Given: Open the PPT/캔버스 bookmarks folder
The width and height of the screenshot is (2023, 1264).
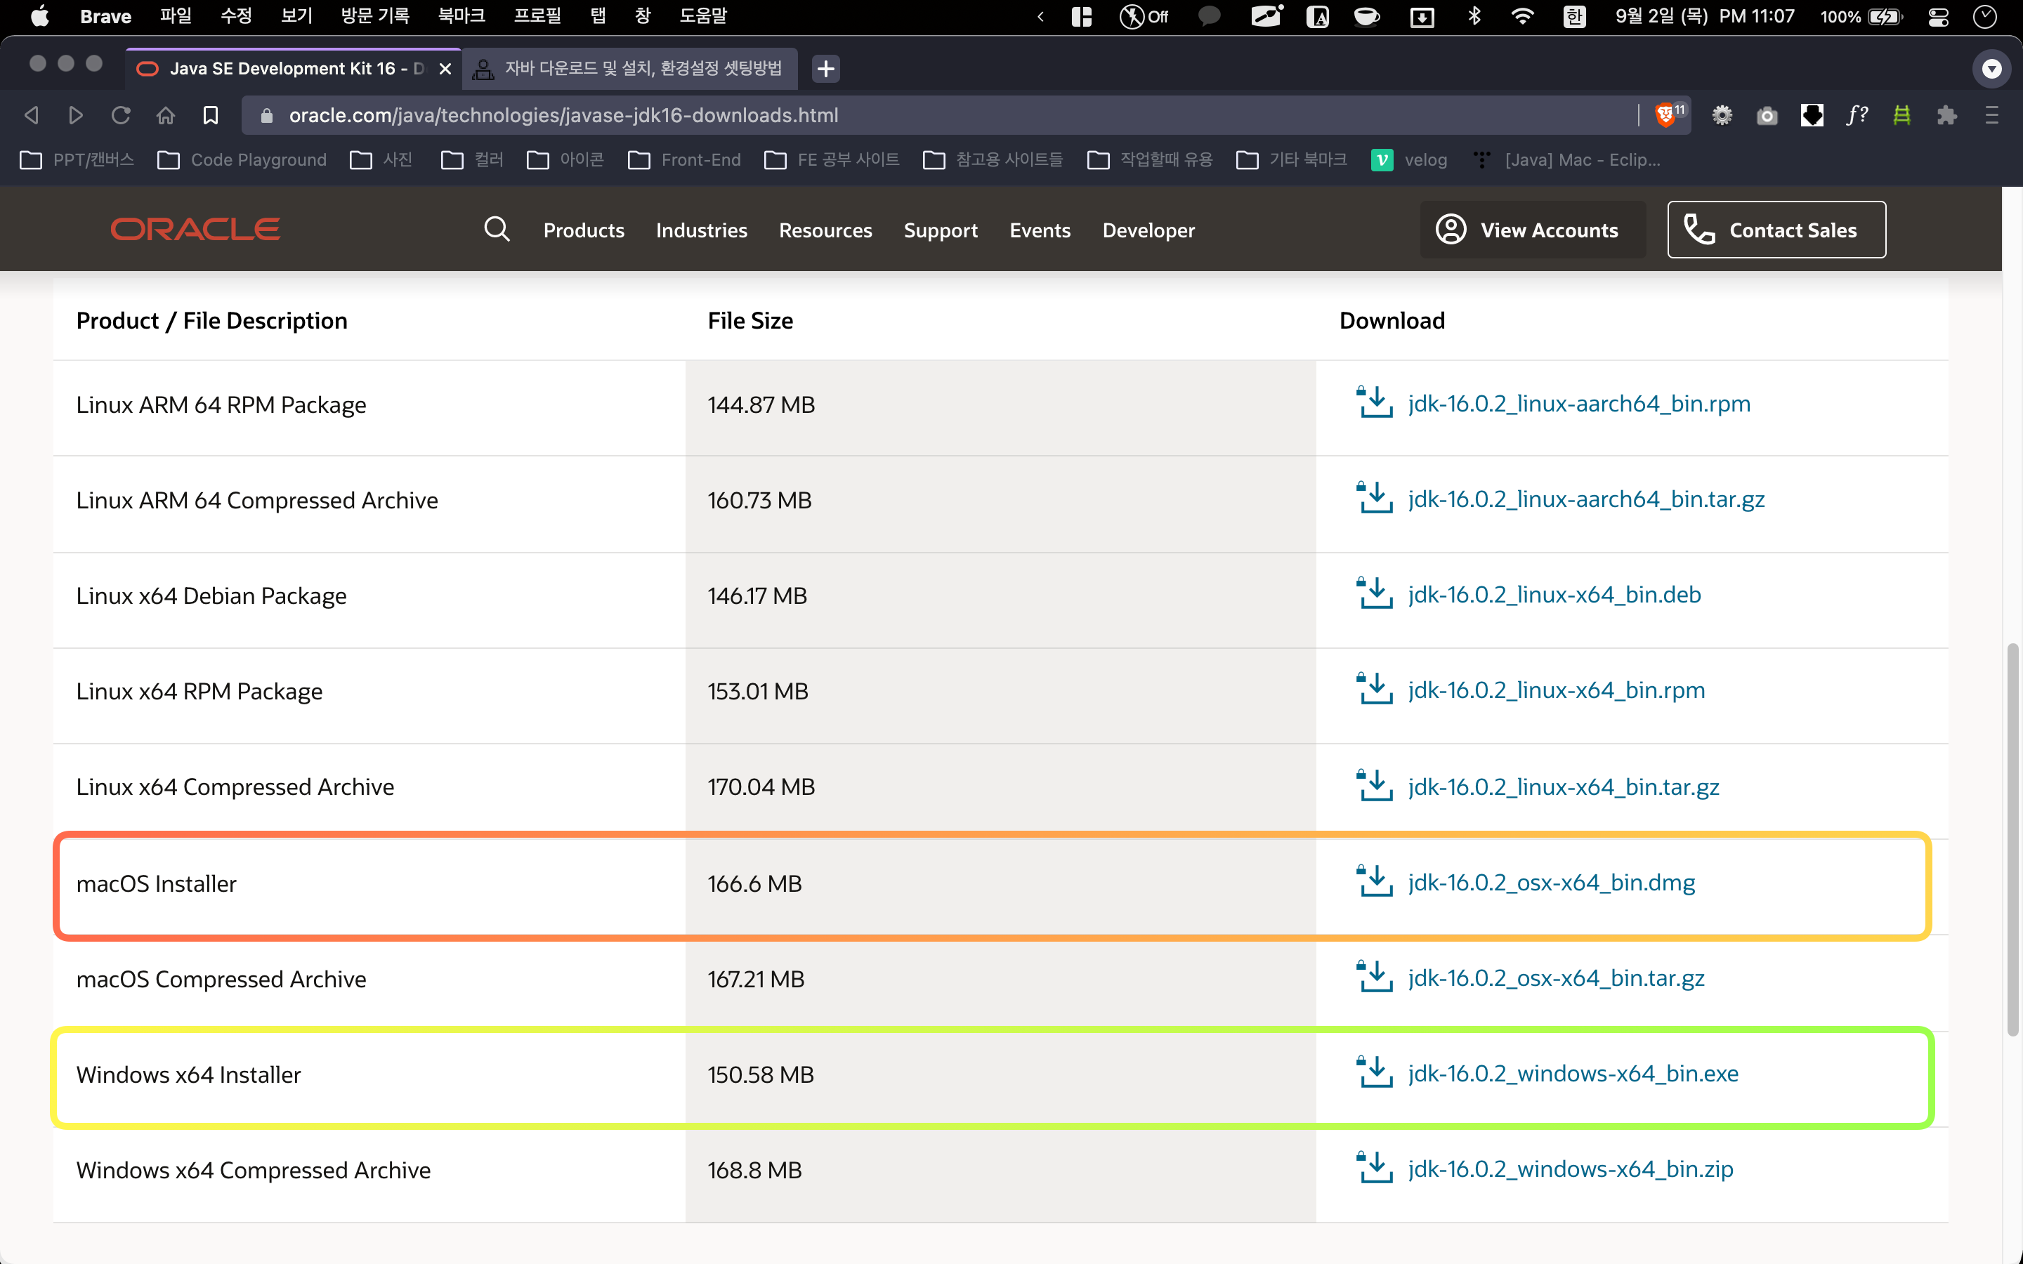Looking at the screenshot, I should pos(77,159).
